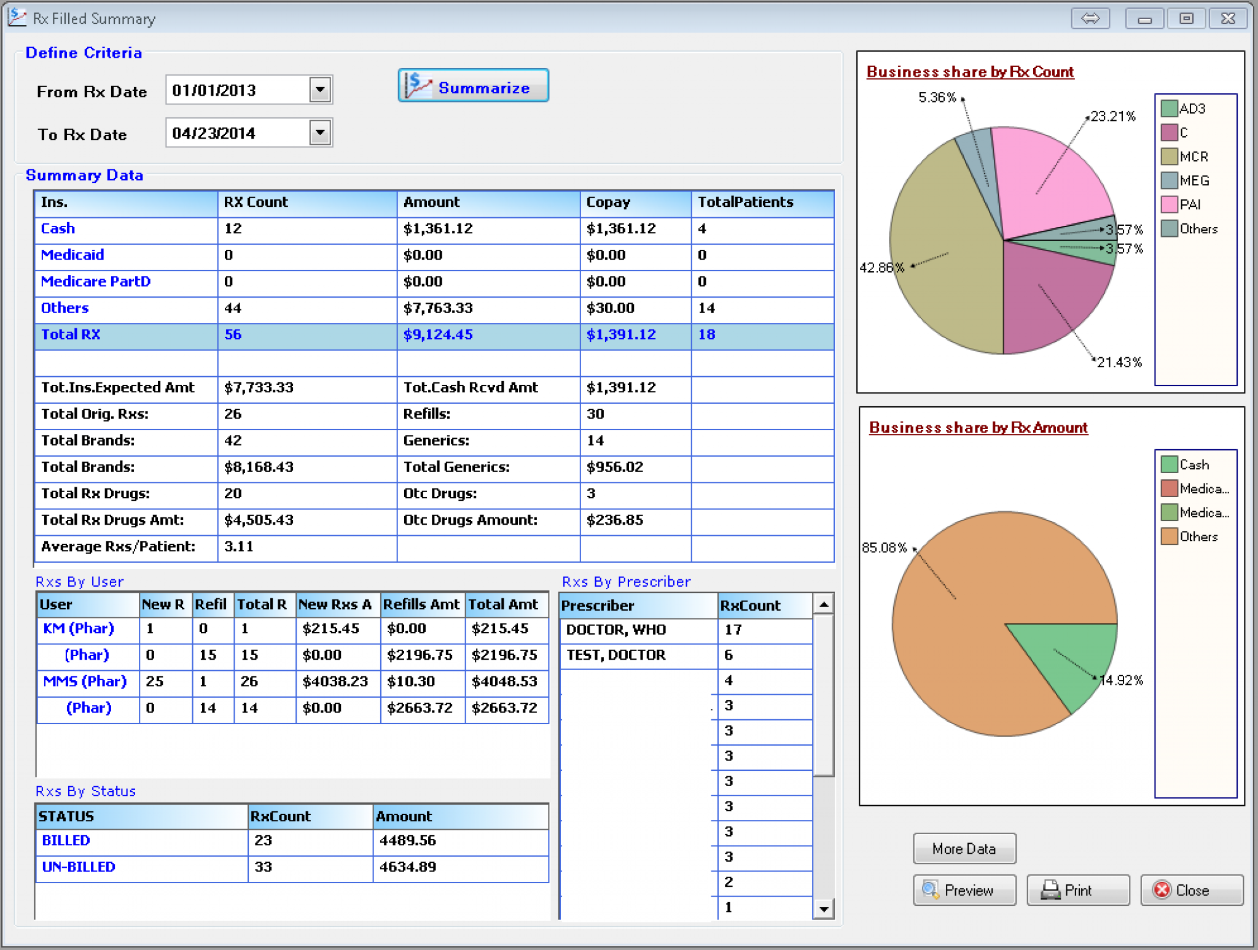Viewport: 1258px width, 950px height.
Task: Open the To Rx Date dropdown
Action: 321,132
